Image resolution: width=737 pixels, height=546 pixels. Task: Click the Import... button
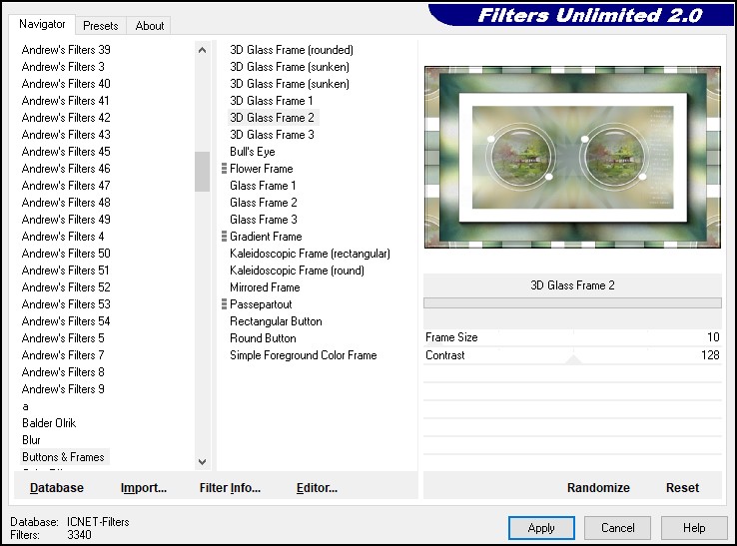click(x=144, y=488)
